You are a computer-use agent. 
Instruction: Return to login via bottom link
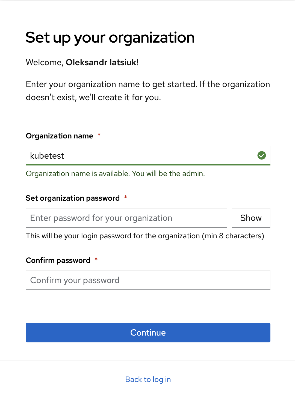pyautogui.click(x=147, y=379)
